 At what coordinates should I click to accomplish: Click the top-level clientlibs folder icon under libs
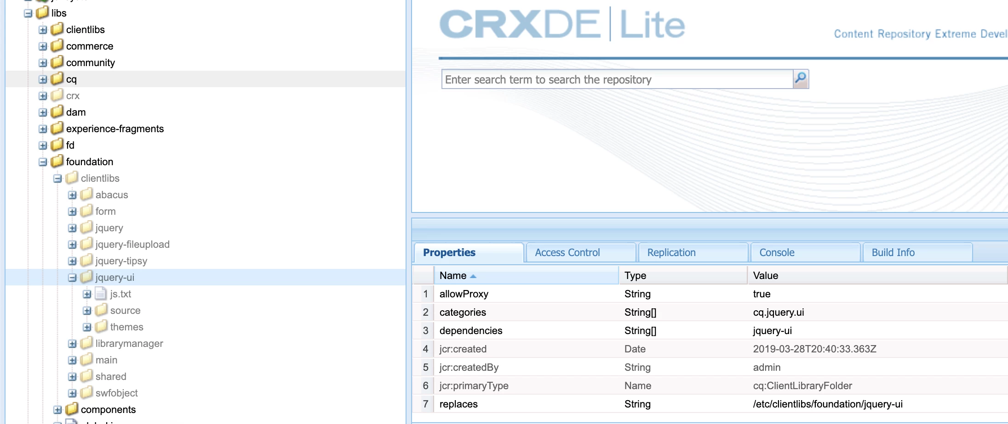click(x=57, y=29)
